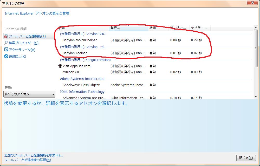
Task: Select the MinibarBHO add-on
Action: click(x=155, y=72)
